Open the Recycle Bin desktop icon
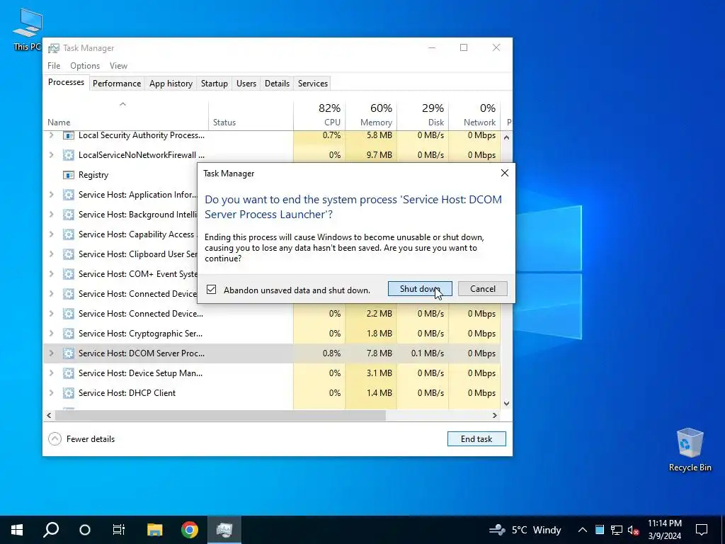 (690, 450)
